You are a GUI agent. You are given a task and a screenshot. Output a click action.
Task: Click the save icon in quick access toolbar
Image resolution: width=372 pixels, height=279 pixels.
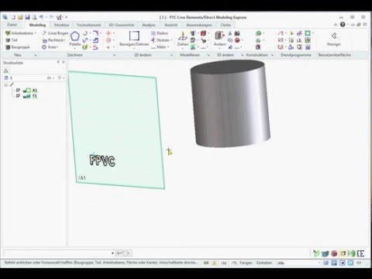[x=27, y=17]
